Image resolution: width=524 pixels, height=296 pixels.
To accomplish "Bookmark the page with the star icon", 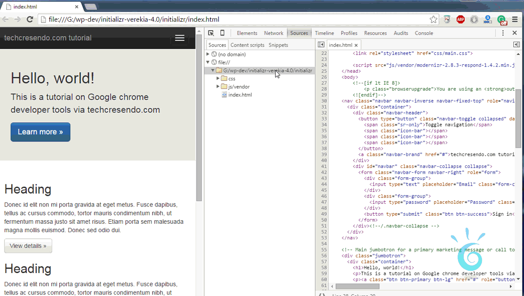I will [433, 19].
